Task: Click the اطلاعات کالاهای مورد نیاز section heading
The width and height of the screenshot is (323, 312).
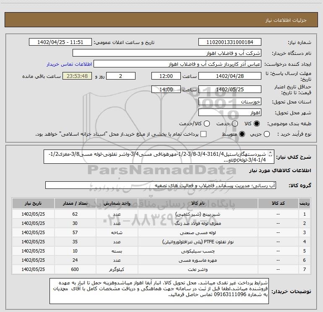Action: 280,171
